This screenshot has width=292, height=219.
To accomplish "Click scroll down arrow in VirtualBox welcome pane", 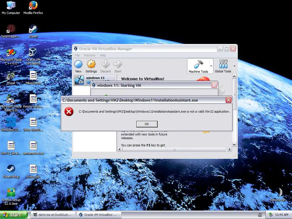I will (x=234, y=144).
